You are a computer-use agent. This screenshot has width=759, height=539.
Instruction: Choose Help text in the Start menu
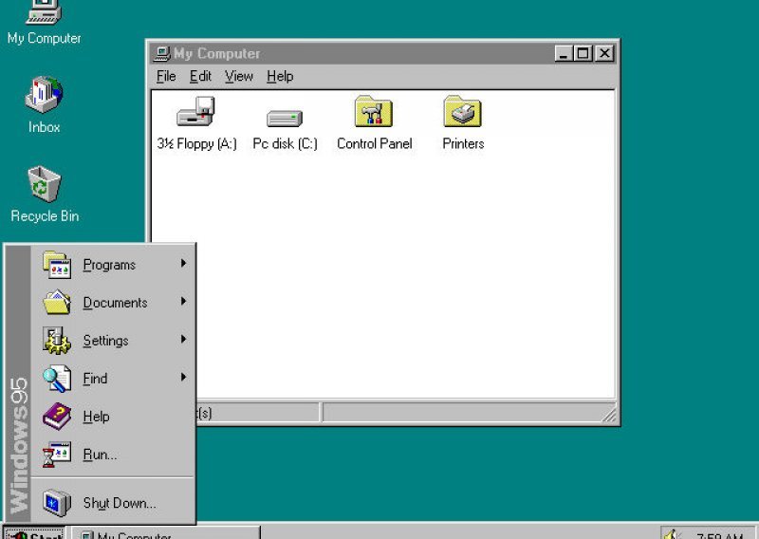(x=97, y=417)
